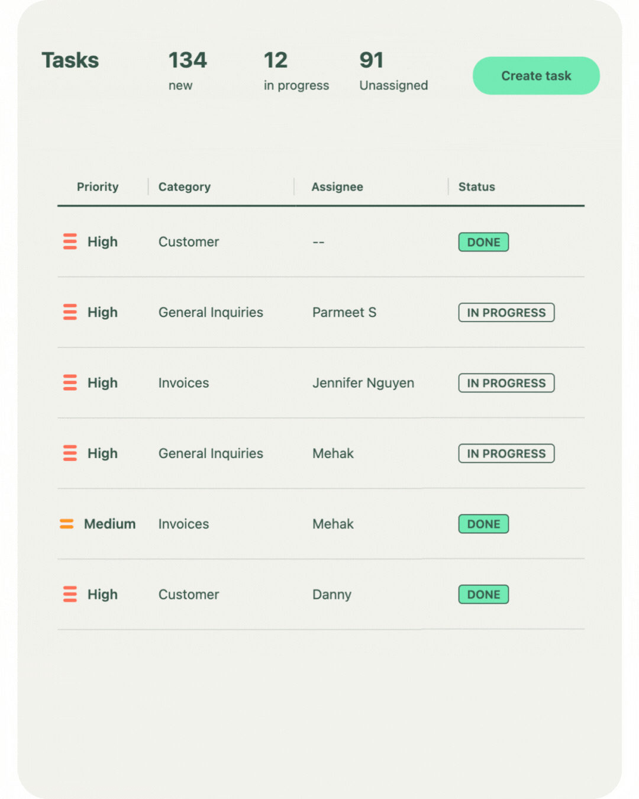The height and width of the screenshot is (799, 639).
Task: Select the Danny assignee name
Action: [331, 594]
